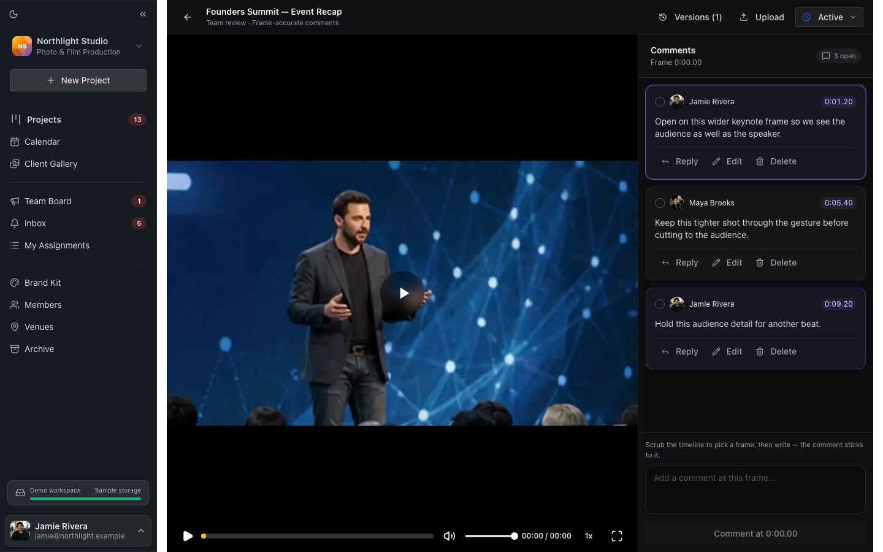883x552 pixels.
Task: Delete the 'Hold this audience detail' comment
Action: (x=776, y=351)
